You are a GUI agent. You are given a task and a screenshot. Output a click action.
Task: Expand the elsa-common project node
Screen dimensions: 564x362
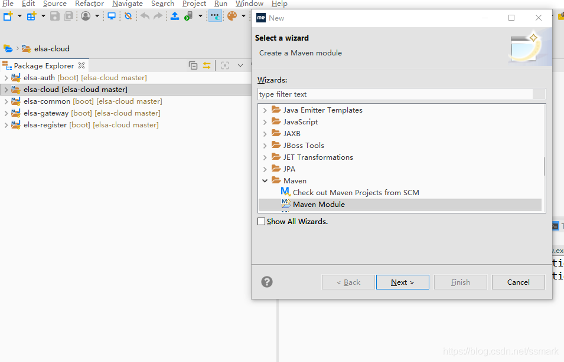click(x=6, y=101)
